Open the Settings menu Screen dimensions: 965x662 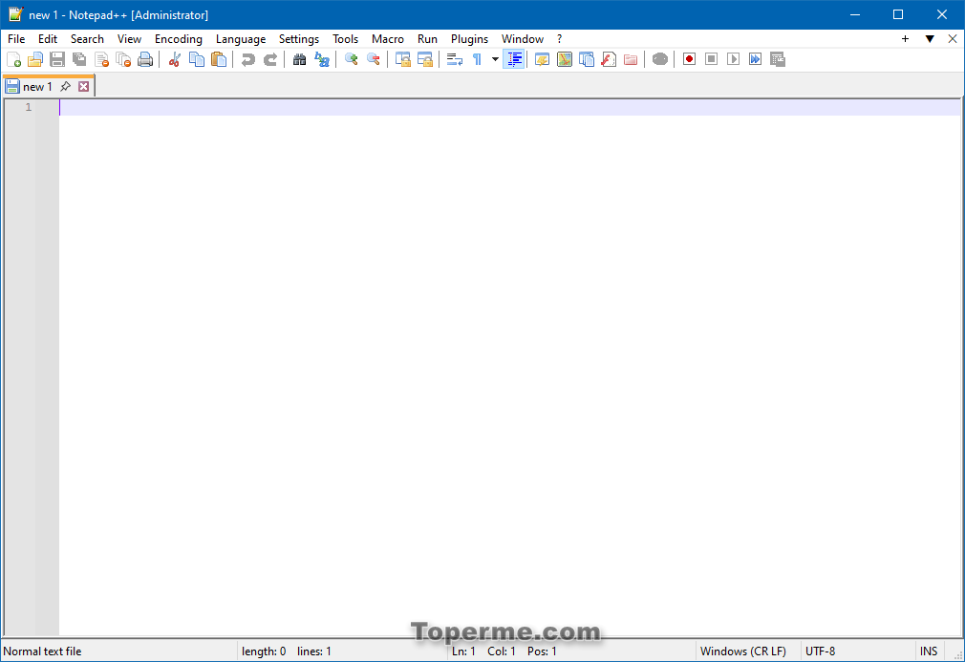(x=298, y=39)
